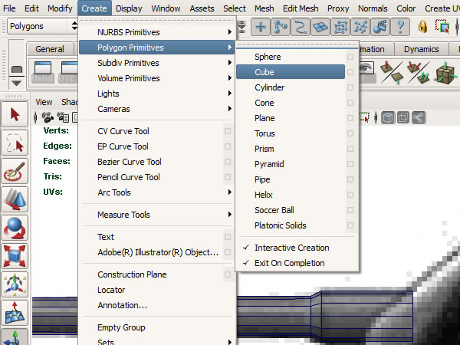Image resolution: width=460 pixels, height=345 pixels.
Task: Click the question mark miscellaneous mask icon
Action: tap(400, 27)
